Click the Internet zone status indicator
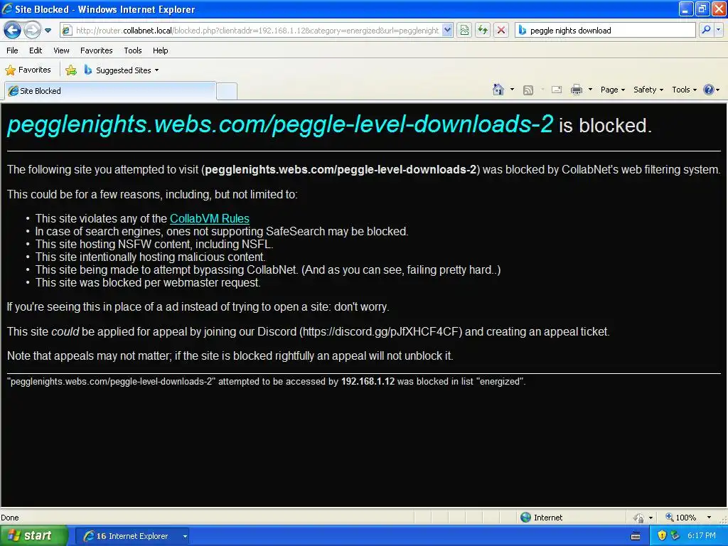 click(541, 518)
